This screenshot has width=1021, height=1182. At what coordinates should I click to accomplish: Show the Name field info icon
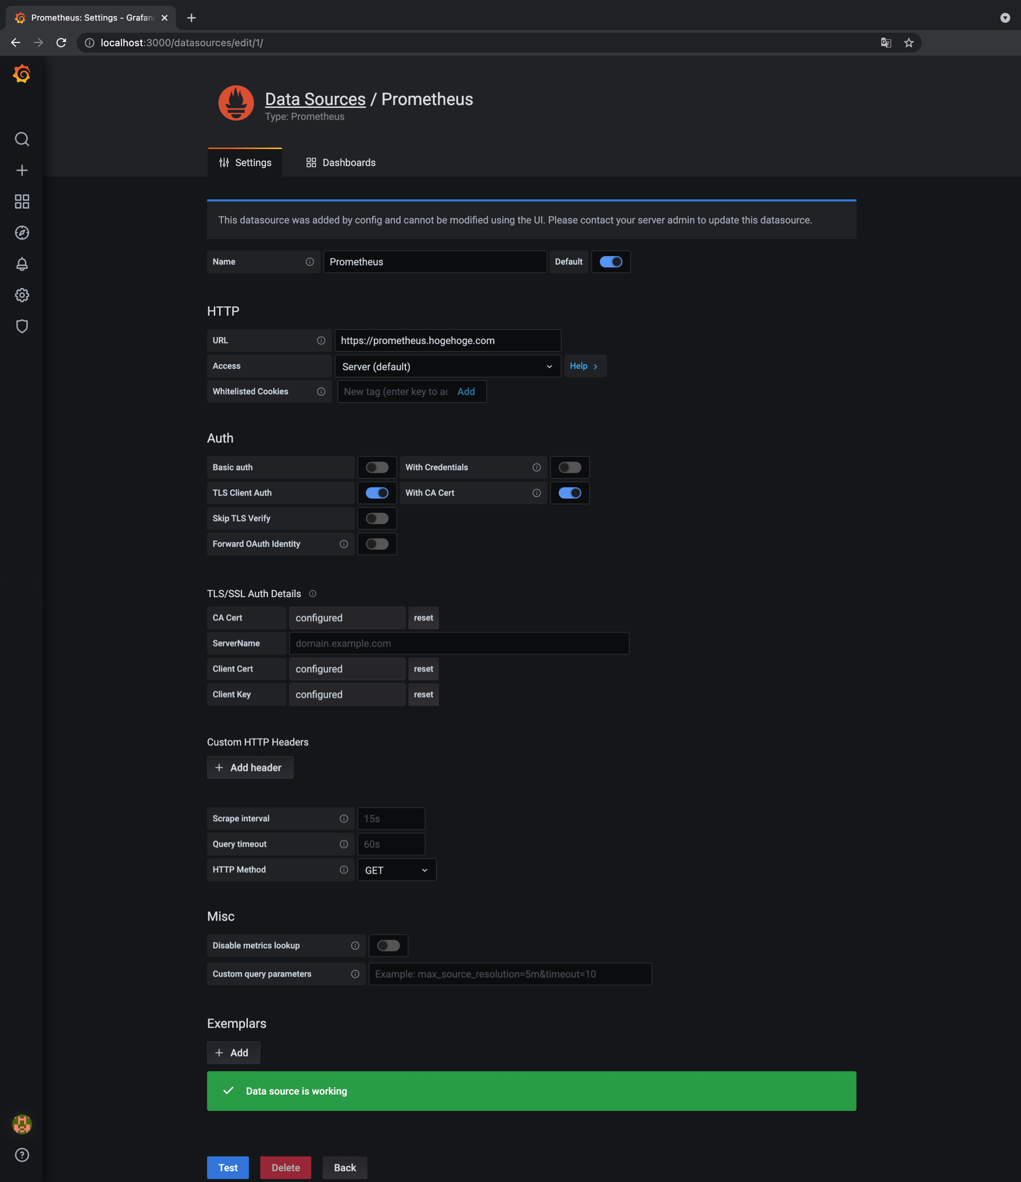[x=310, y=262]
